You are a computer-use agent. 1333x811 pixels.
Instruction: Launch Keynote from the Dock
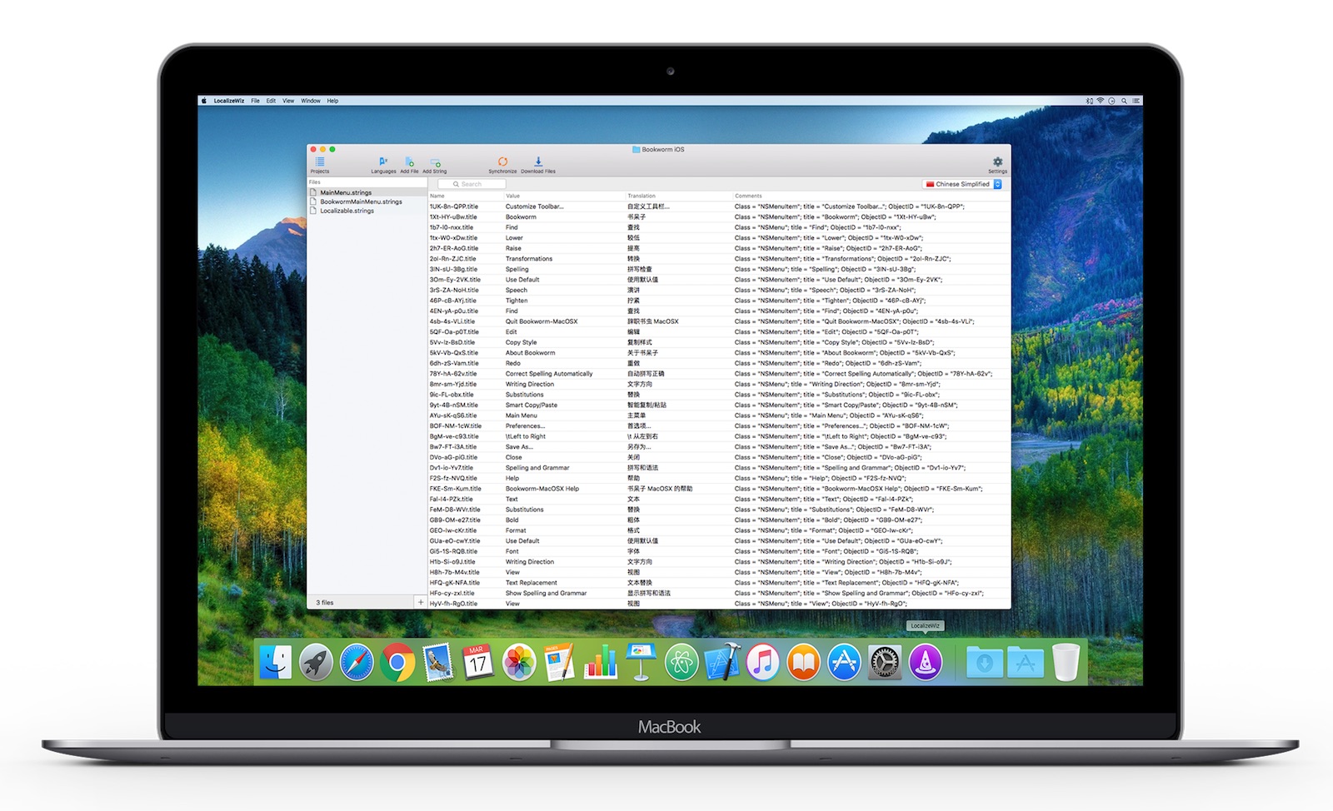point(641,663)
